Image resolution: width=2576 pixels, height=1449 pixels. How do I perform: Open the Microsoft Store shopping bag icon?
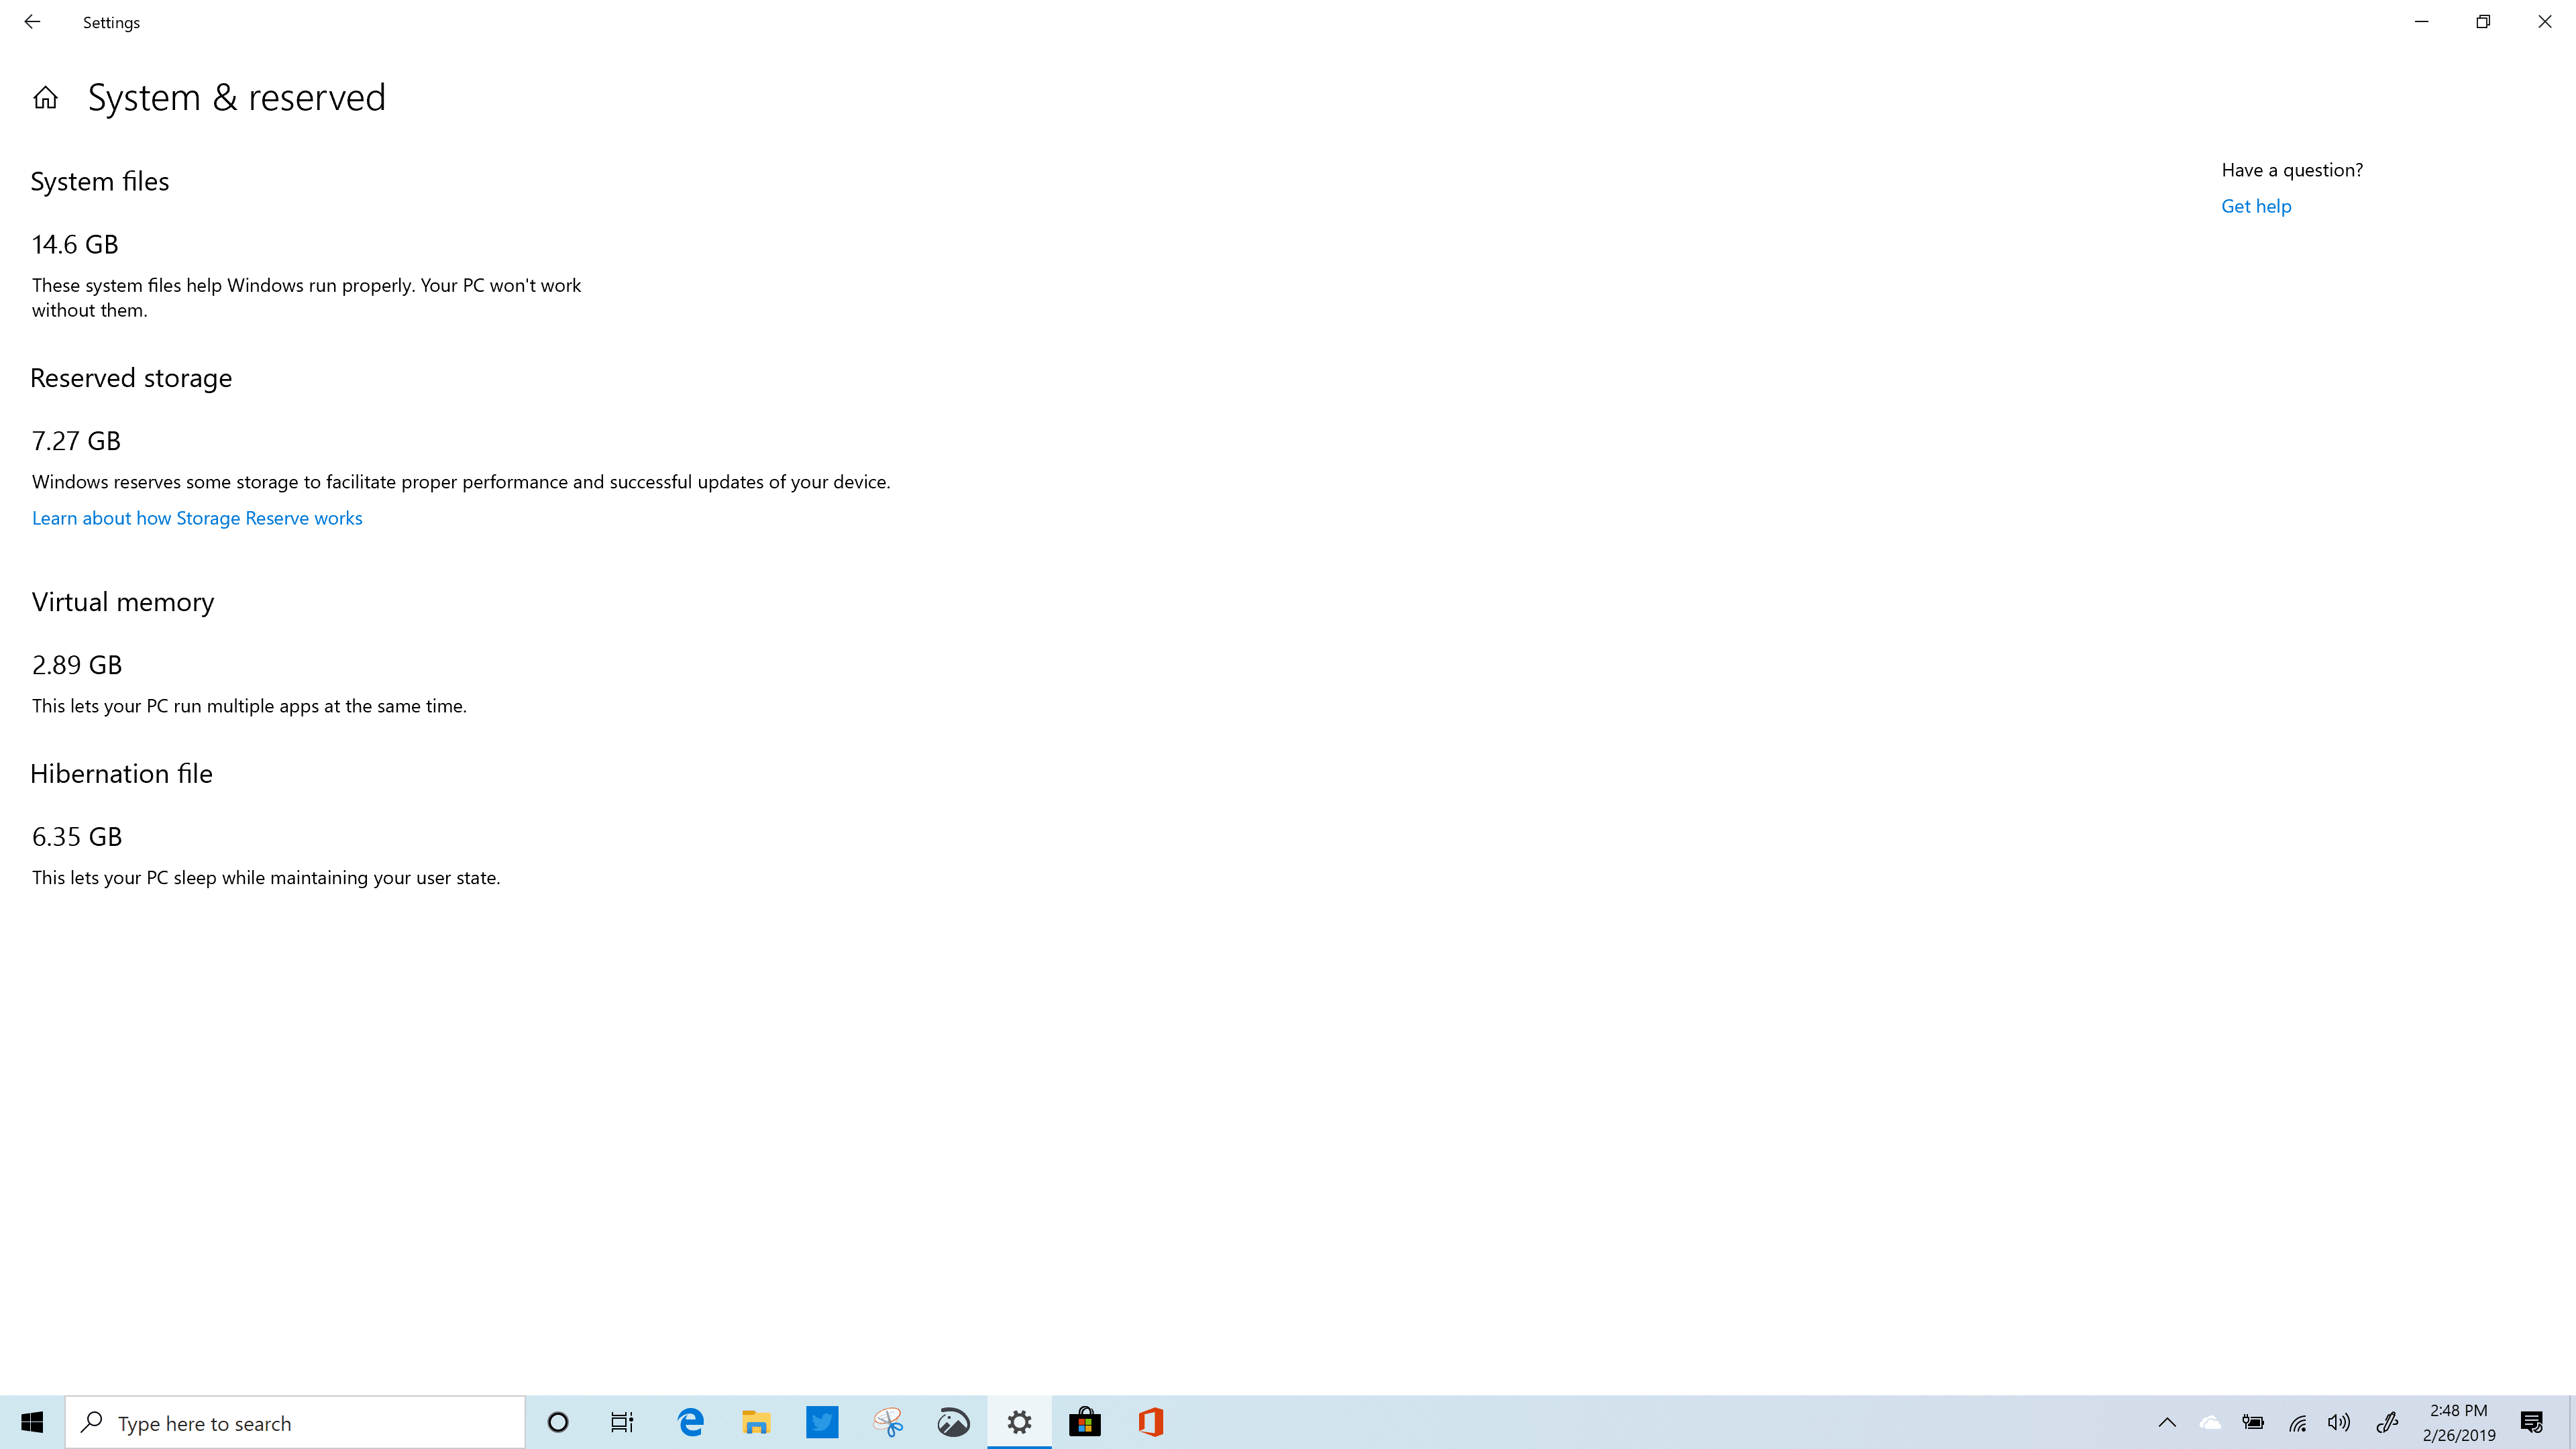pyautogui.click(x=1085, y=1422)
